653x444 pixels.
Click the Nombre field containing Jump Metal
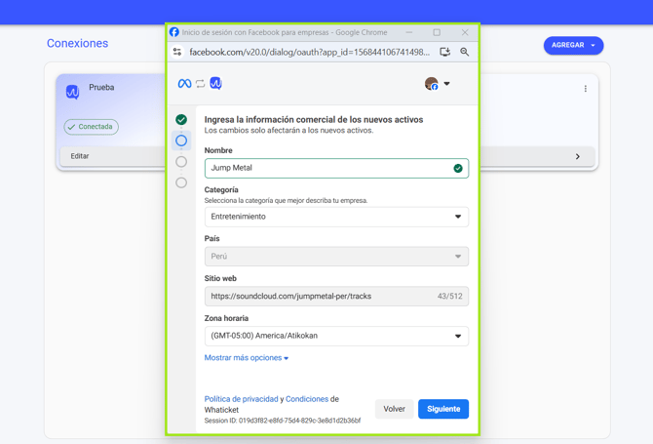tap(336, 169)
